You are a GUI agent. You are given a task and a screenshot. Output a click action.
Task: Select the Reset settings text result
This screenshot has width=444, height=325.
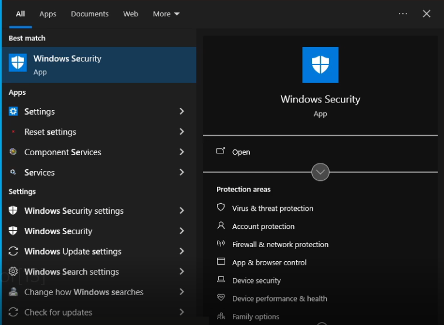(50, 132)
